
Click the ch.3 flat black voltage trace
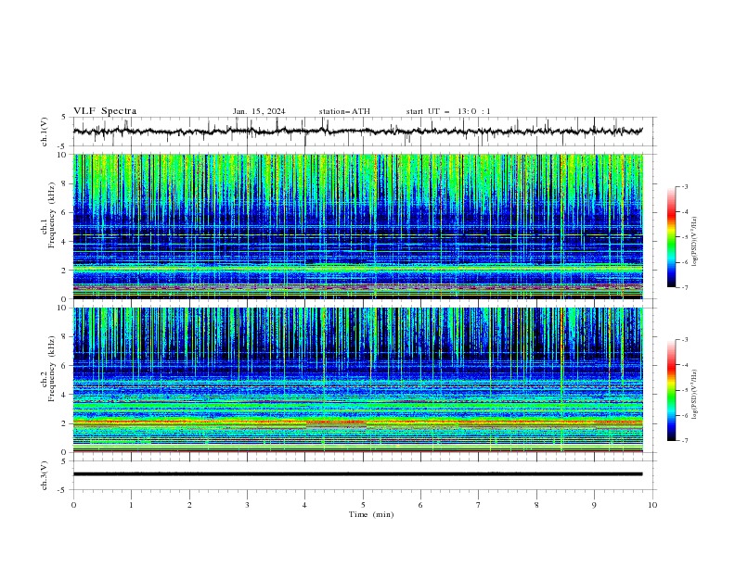coord(358,474)
